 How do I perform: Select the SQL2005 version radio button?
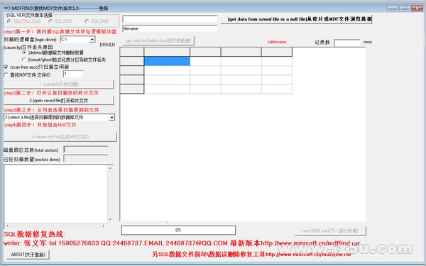coord(50,21)
